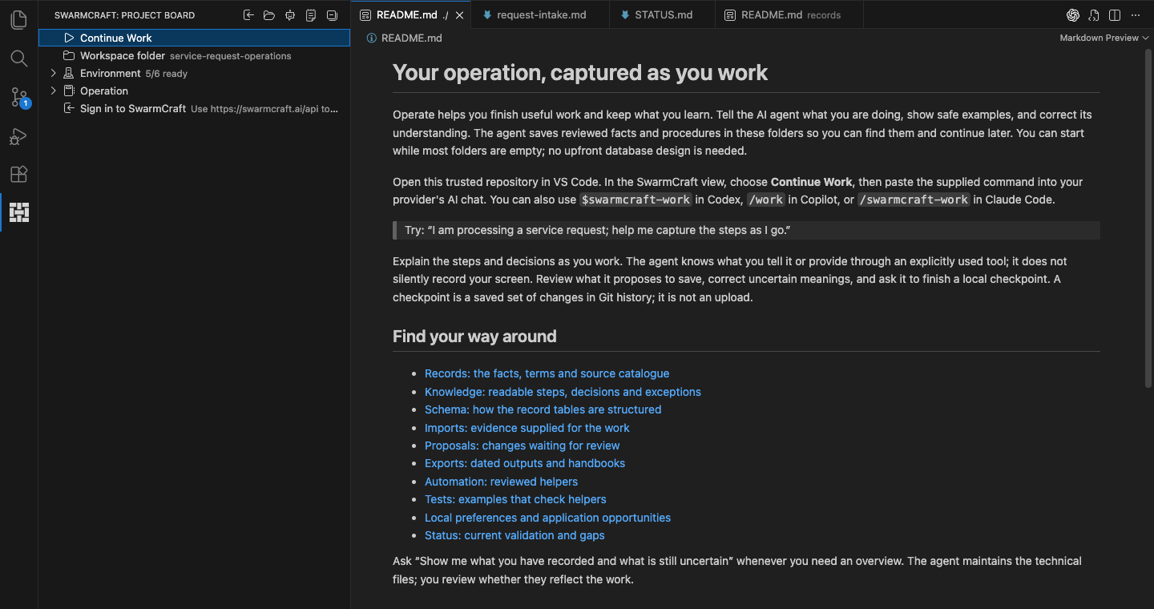This screenshot has height=609, width=1154.
Task: Open Source Control view with badge 1
Action: [x=18, y=97]
